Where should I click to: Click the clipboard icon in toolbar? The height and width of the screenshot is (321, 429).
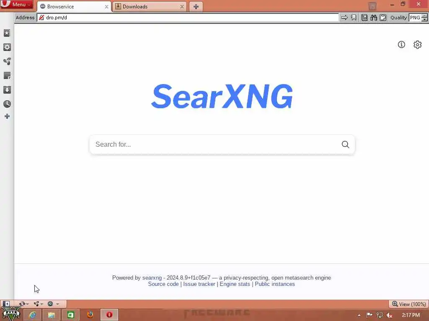point(383,18)
